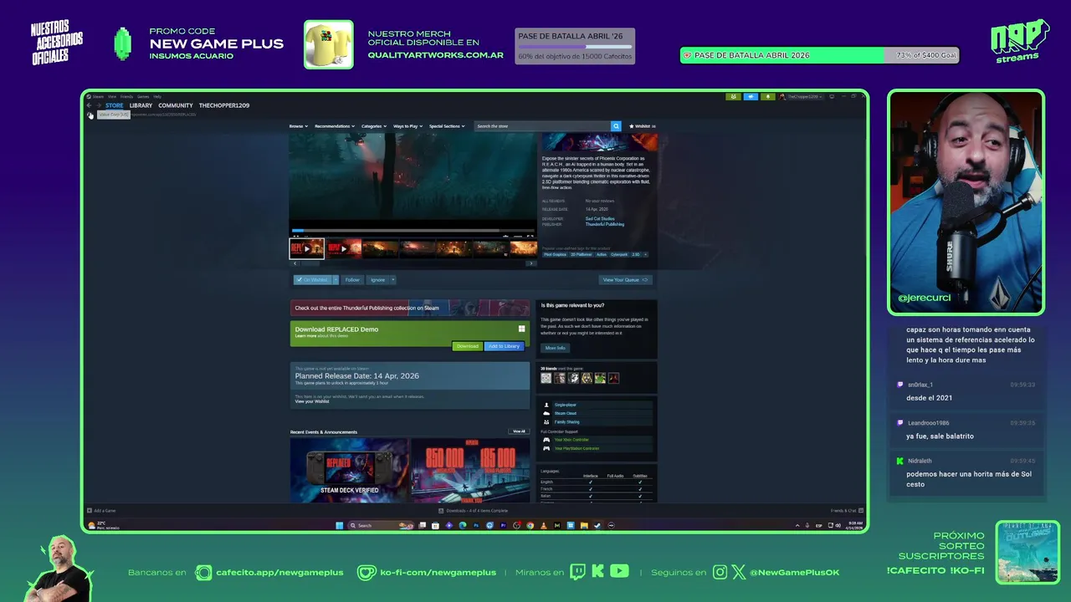Click the Family Sharing feature row
The width and height of the screenshot is (1071, 602).
pyautogui.click(x=596, y=422)
